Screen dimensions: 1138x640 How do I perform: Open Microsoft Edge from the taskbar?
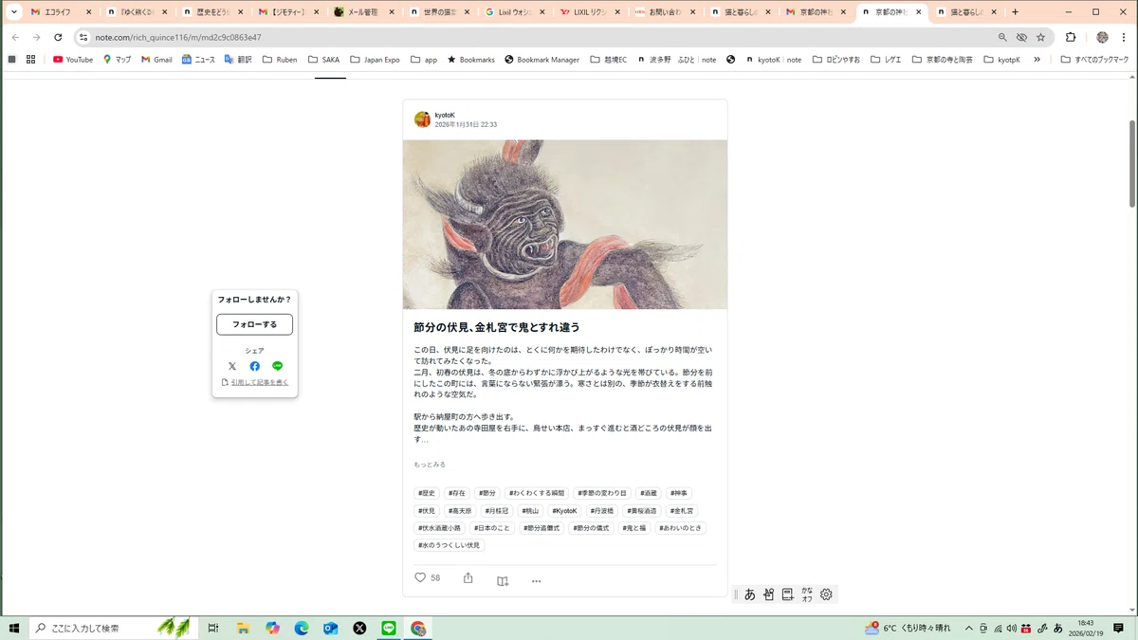pyautogui.click(x=302, y=628)
